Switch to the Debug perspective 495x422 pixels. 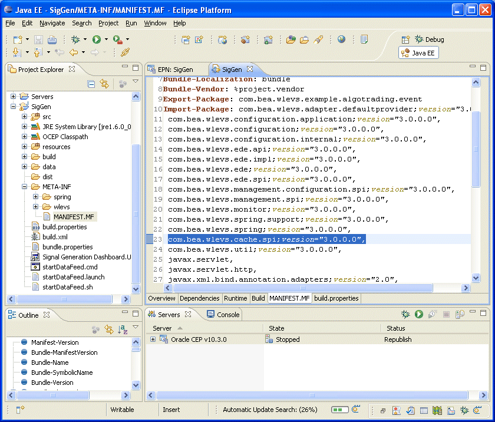pos(430,39)
